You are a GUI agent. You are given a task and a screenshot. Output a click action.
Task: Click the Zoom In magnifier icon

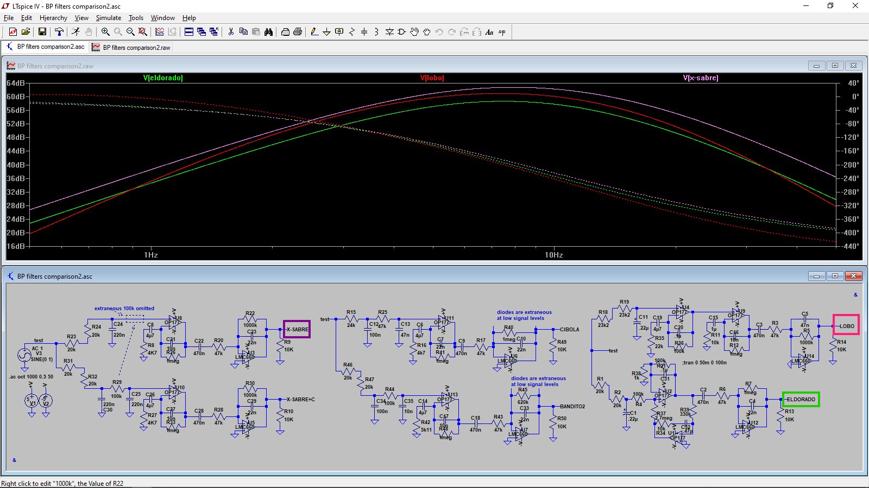[105, 32]
